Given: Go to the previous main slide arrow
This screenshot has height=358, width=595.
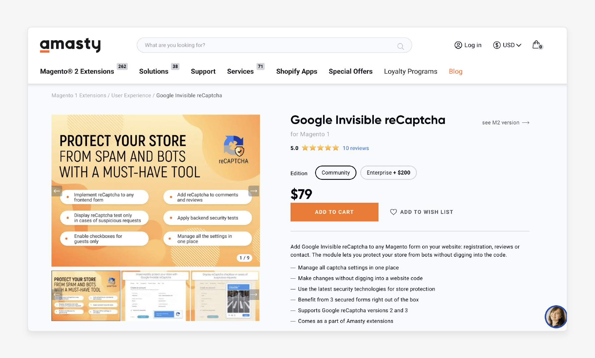Looking at the screenshot, I should (57, 191).
